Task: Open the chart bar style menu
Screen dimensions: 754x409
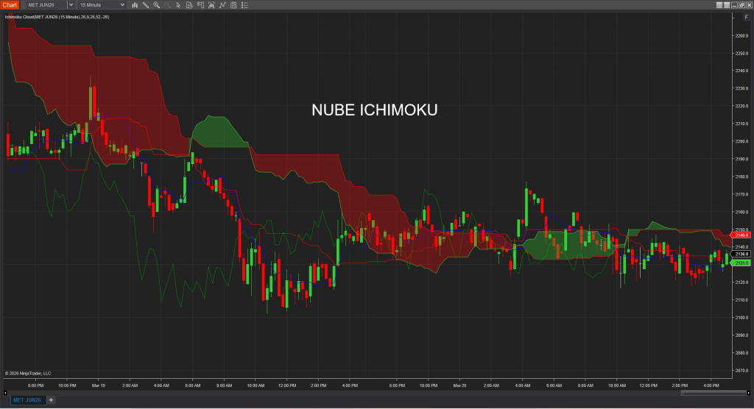Action: [135, 4]
